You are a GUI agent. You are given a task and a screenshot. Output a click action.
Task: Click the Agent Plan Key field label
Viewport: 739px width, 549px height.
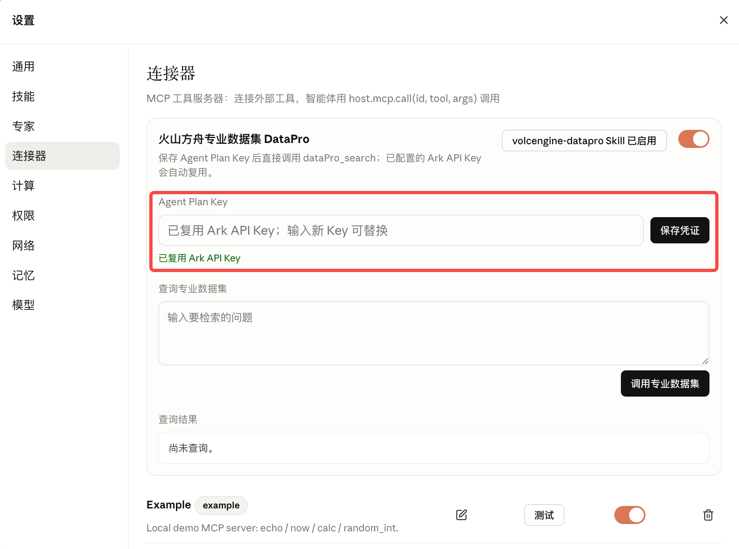coord(193,202)
